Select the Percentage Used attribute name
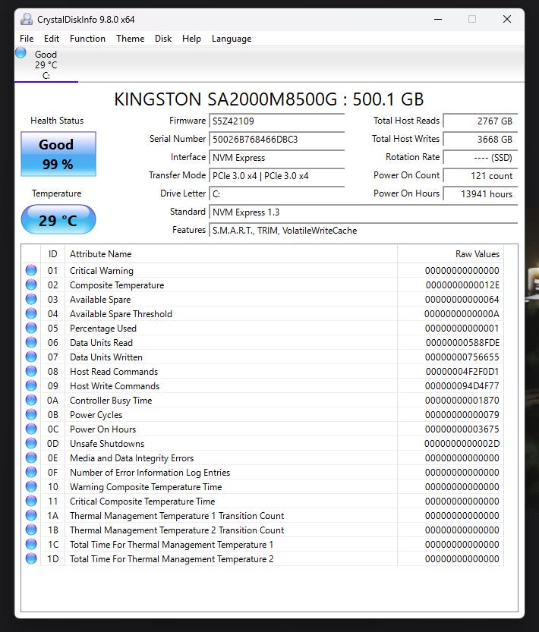 (x=103, y=329)
